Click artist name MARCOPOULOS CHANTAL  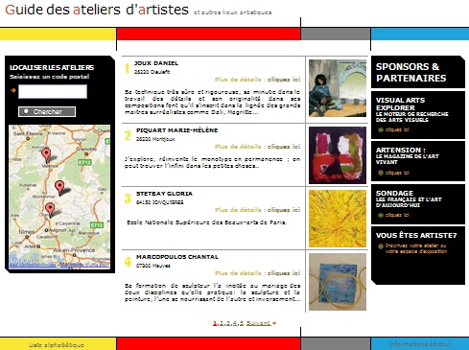coord(177,257)
